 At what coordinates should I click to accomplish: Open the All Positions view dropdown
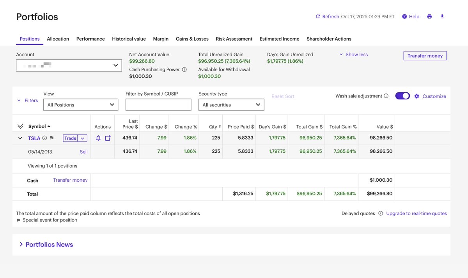tap(80, 104)
